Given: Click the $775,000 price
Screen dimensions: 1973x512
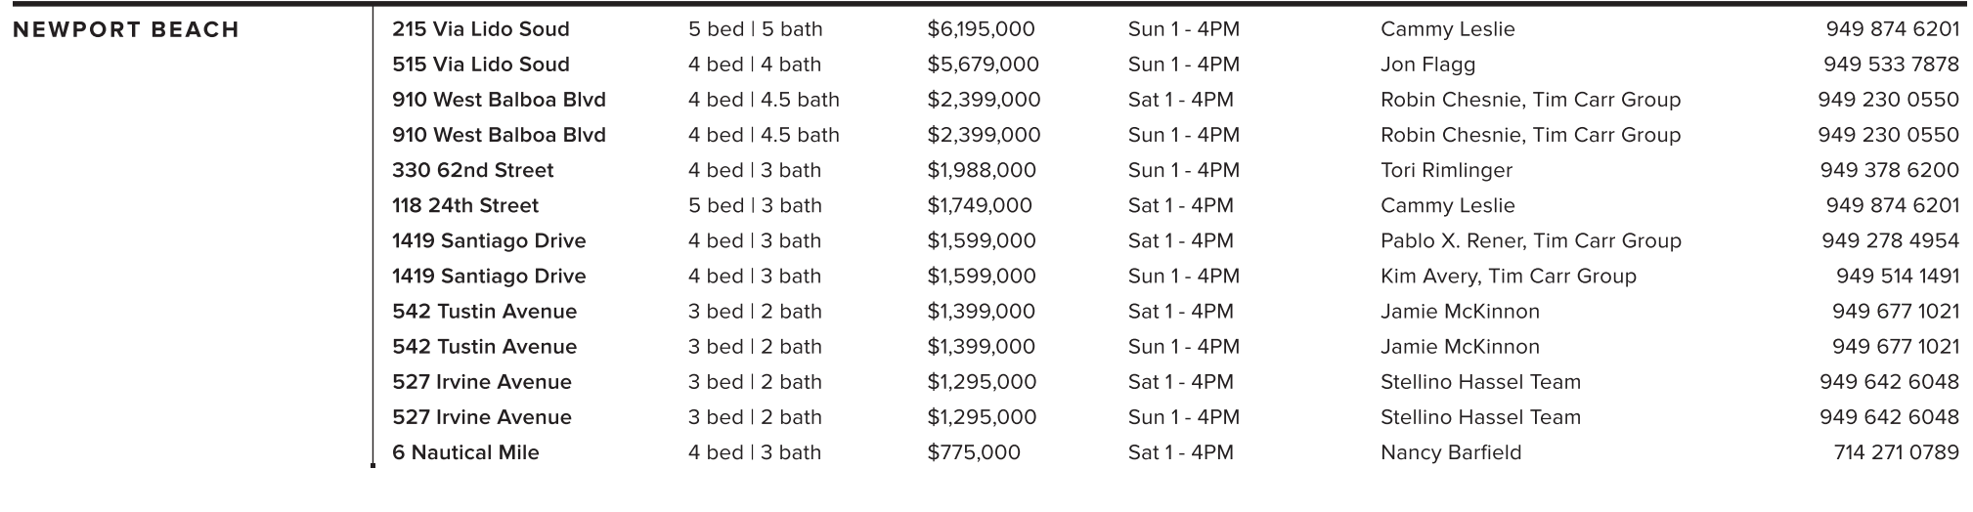Looking at the screenshot, I should pyautogui.click(x=973, y=452).
